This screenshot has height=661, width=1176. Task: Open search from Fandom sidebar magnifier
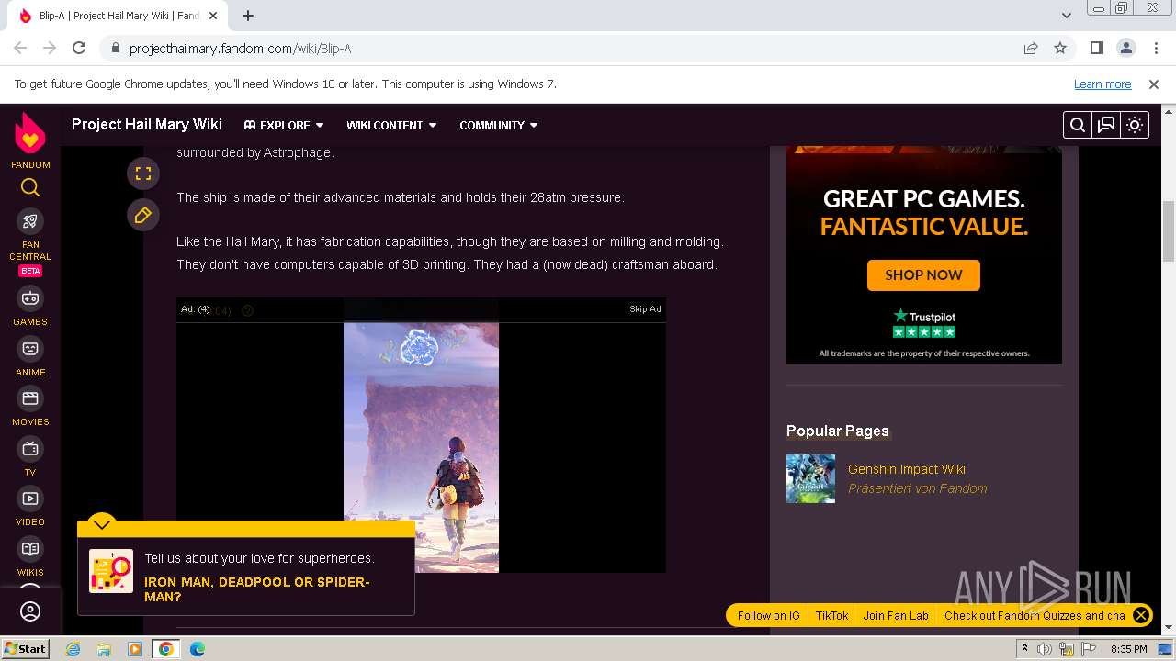(30, 188)
